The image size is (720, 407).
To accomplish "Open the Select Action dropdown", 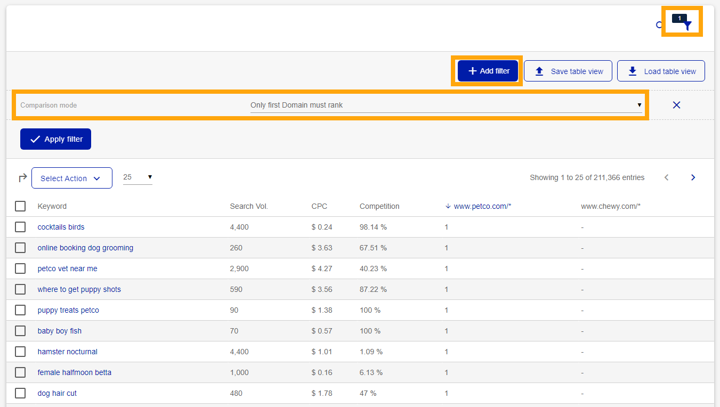I will 72,178.
